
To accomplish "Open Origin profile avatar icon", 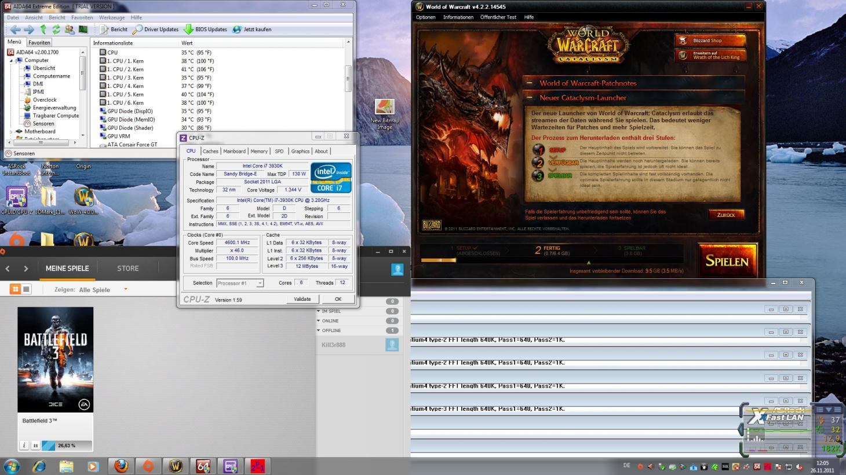I will click(397, 269).
